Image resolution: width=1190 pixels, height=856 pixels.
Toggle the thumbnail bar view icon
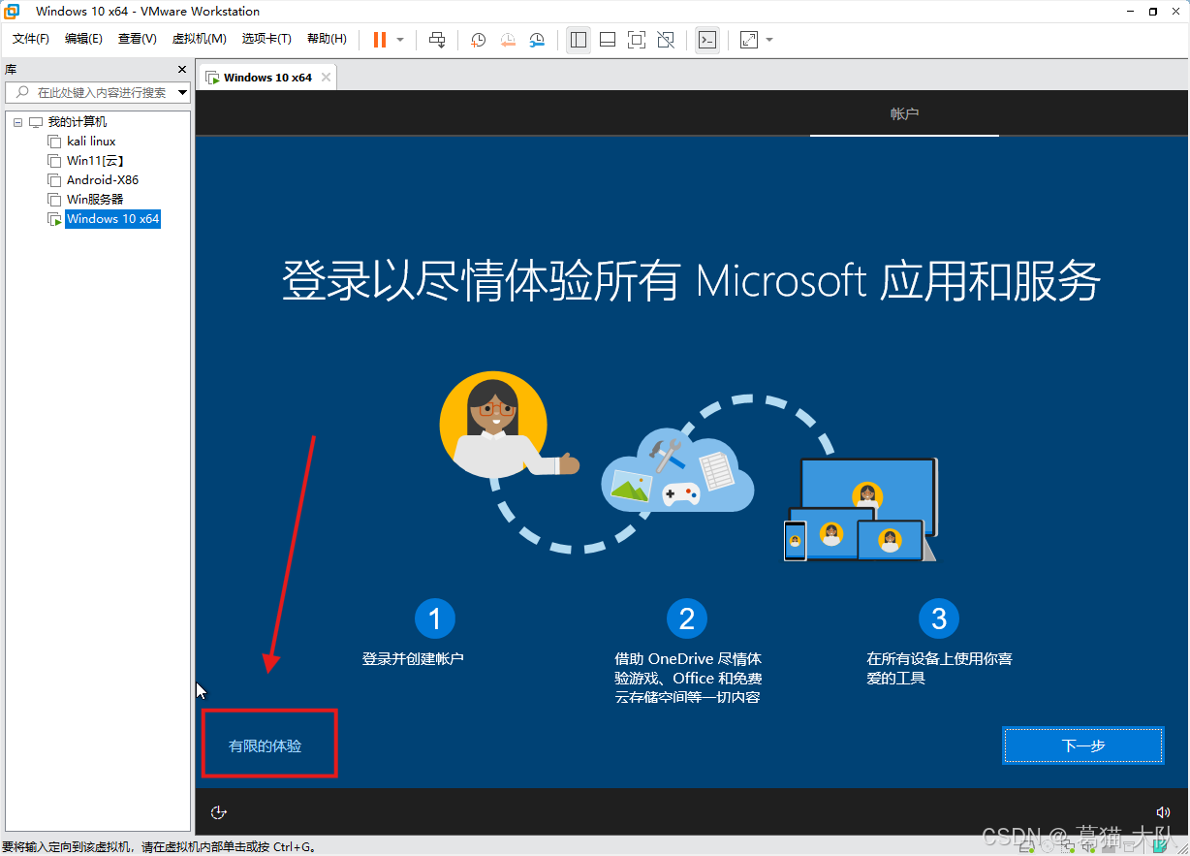click(608, 40)
